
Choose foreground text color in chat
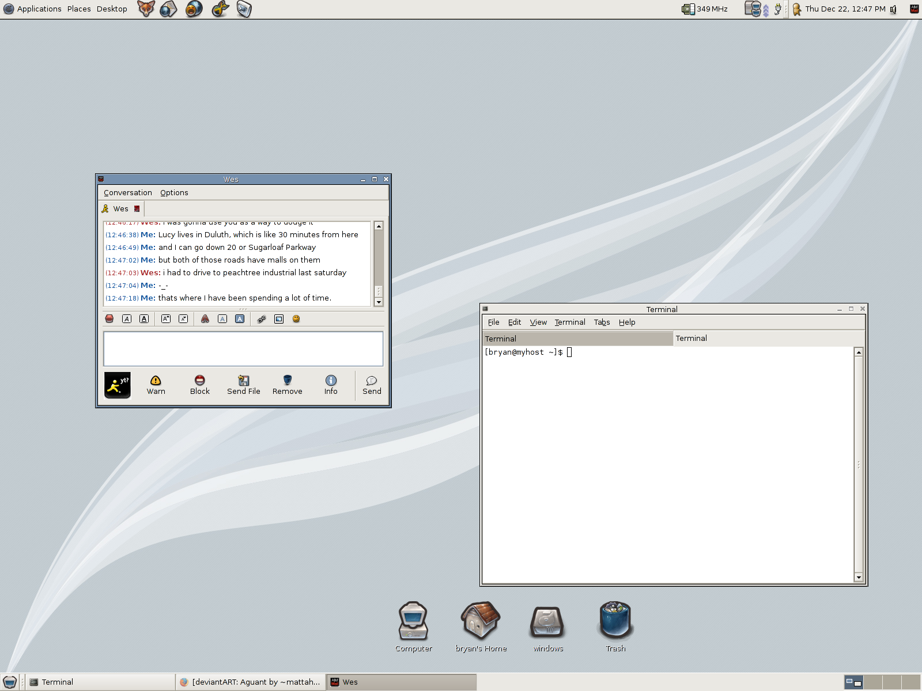(222, 319)
